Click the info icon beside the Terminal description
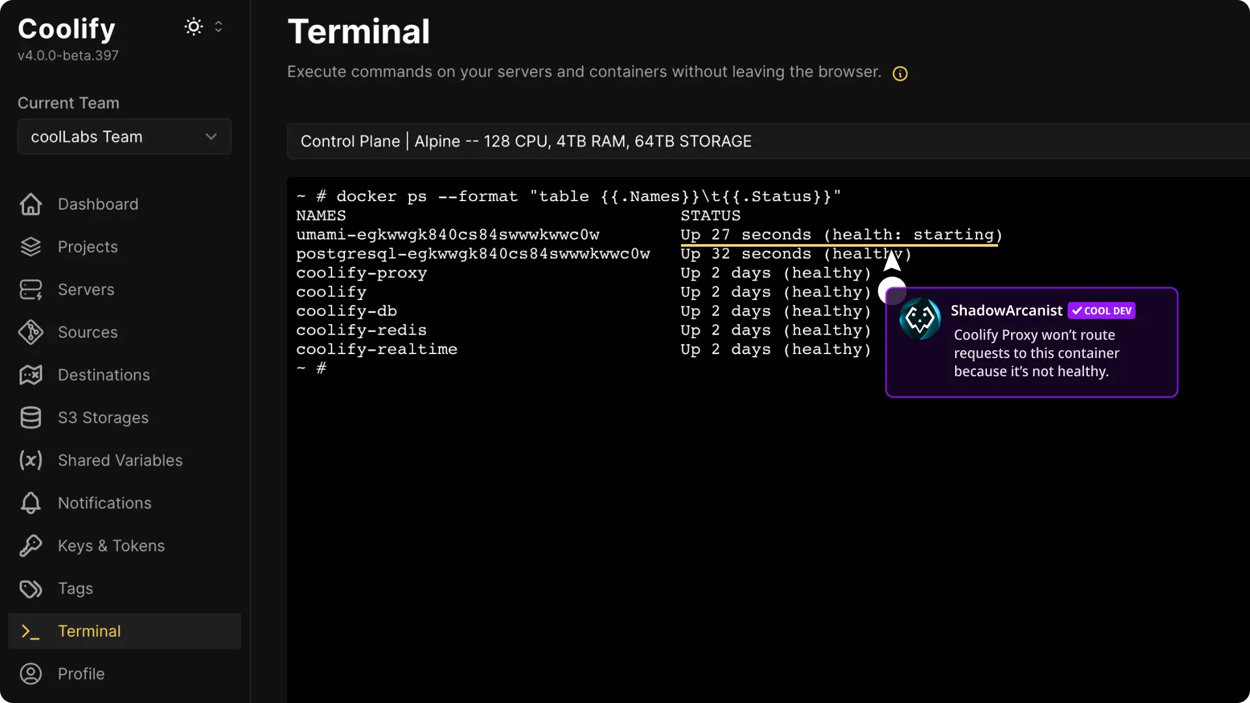 tap(900, 73)
